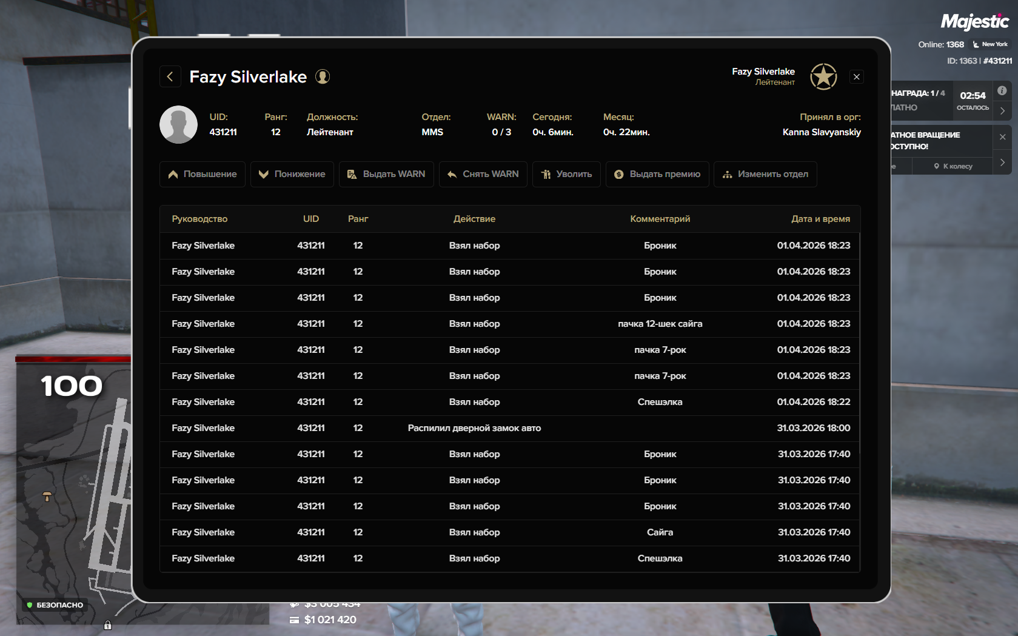The height and width of the screenshot is (636, 1018).
Task: Select the Распилил дверной замок авто log row
Action: (474, 428)
